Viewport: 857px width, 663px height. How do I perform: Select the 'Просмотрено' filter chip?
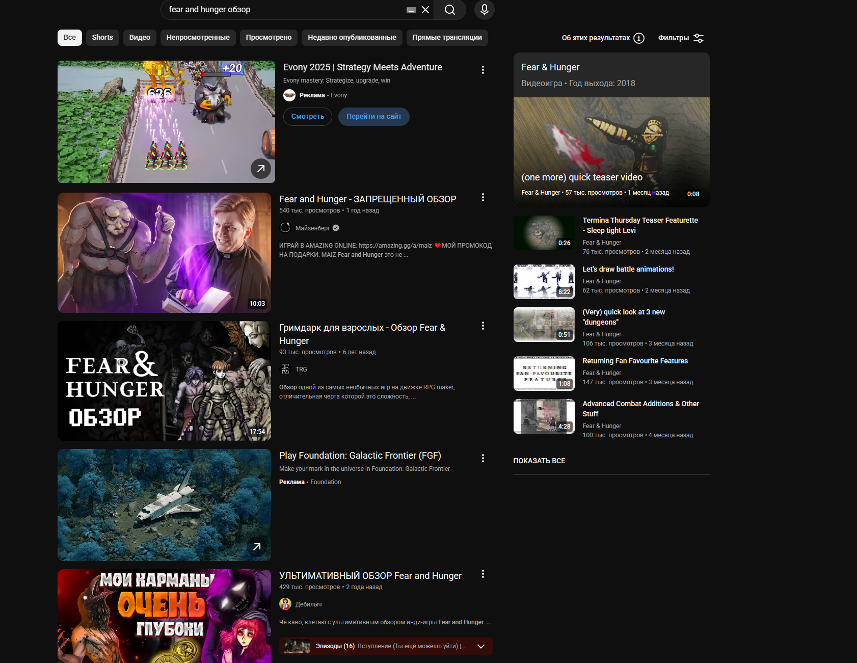[x=269, y=38]
